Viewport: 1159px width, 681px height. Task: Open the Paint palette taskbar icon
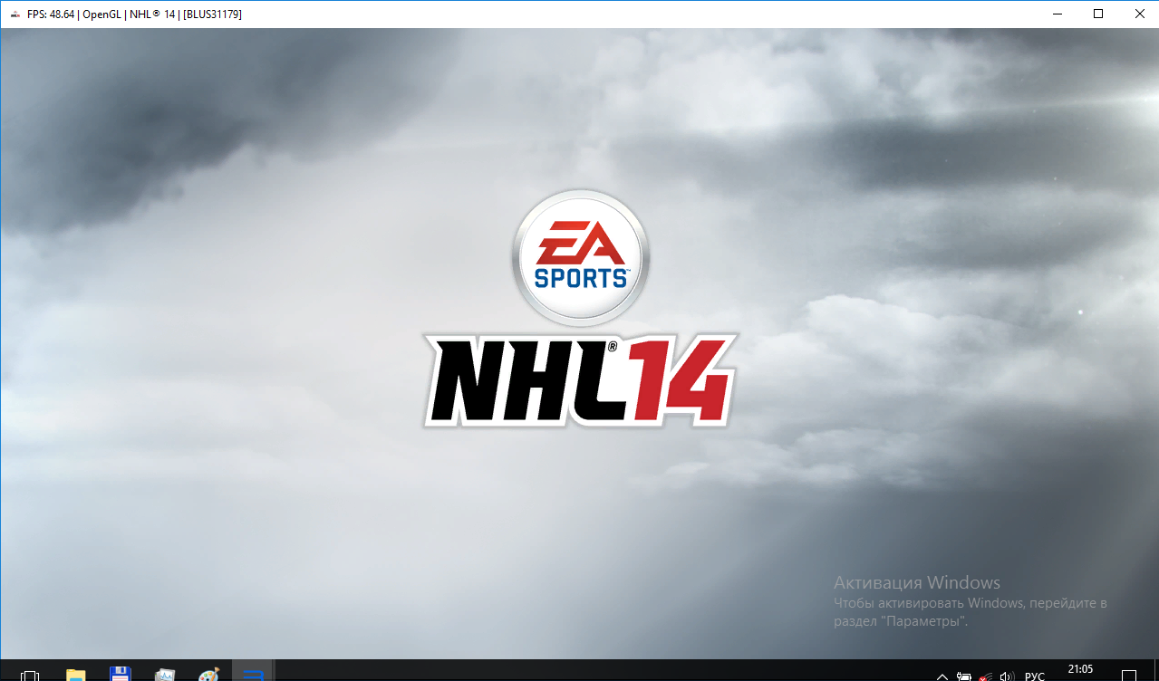point(208,675)
